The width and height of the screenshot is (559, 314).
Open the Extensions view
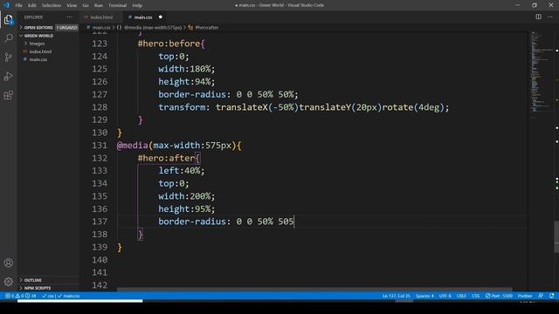tap(8, 95)
